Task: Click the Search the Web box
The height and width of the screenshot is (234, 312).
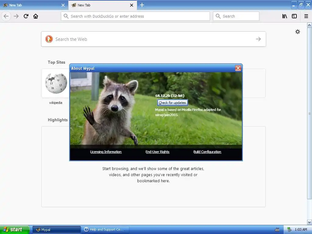Action: pyautogui.click(x=154, y=39)
